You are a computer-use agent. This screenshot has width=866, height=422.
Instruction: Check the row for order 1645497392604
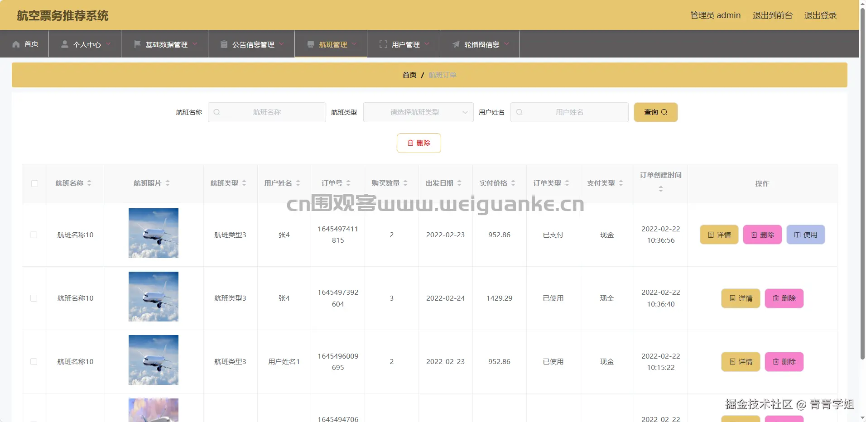34,298
